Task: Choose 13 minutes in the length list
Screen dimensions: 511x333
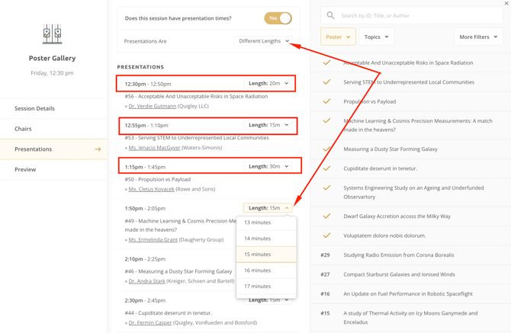Action: pos(258,223)
